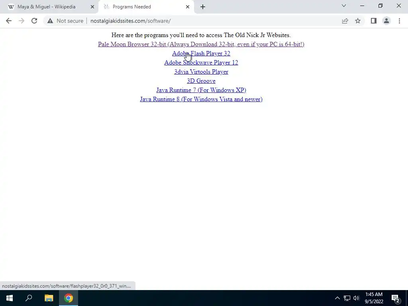Download Pale Moon Browser 32-bit
Image resolution: width=408 pixels, height=306 pixels.
click(x=201, y=44)
